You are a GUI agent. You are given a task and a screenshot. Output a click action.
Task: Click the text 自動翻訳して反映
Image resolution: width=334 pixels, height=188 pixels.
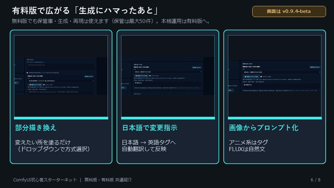pos(144,149)
